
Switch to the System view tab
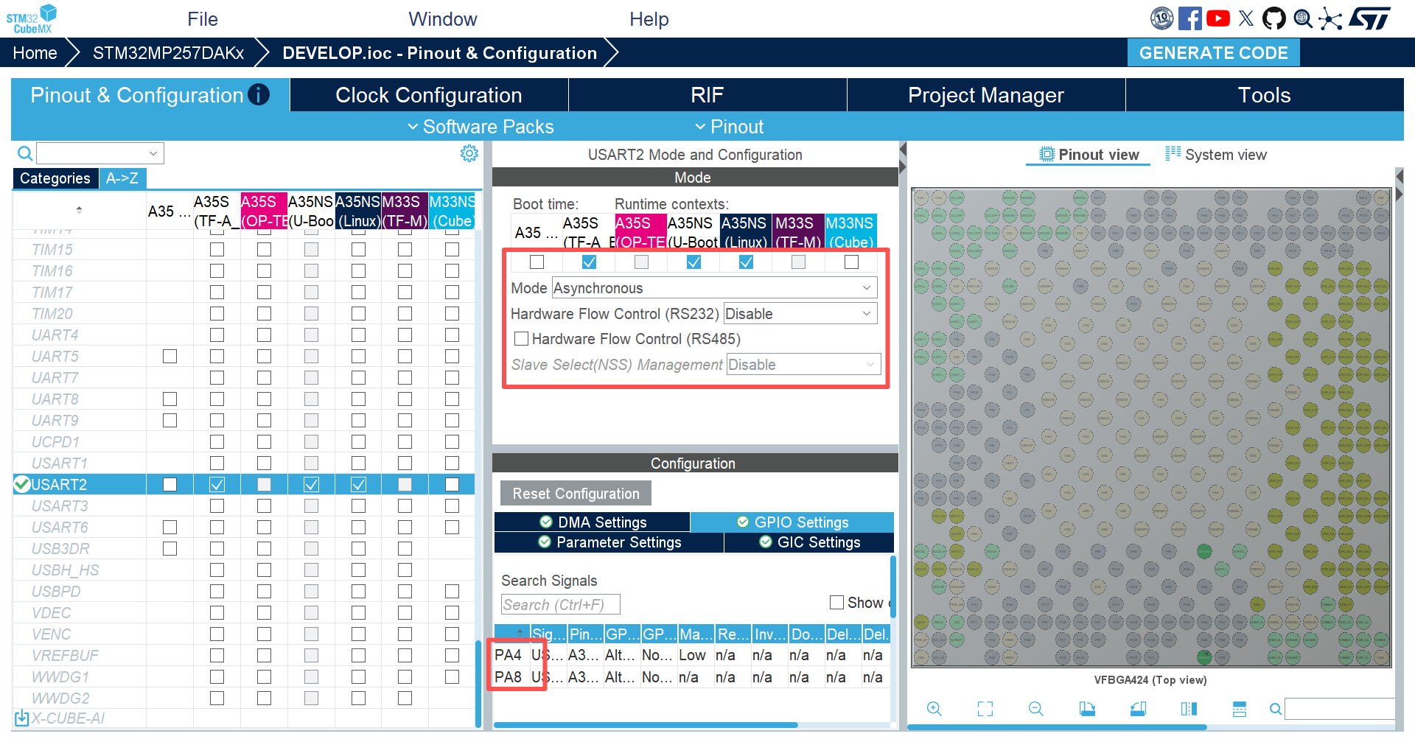[x=1216, y=155]
